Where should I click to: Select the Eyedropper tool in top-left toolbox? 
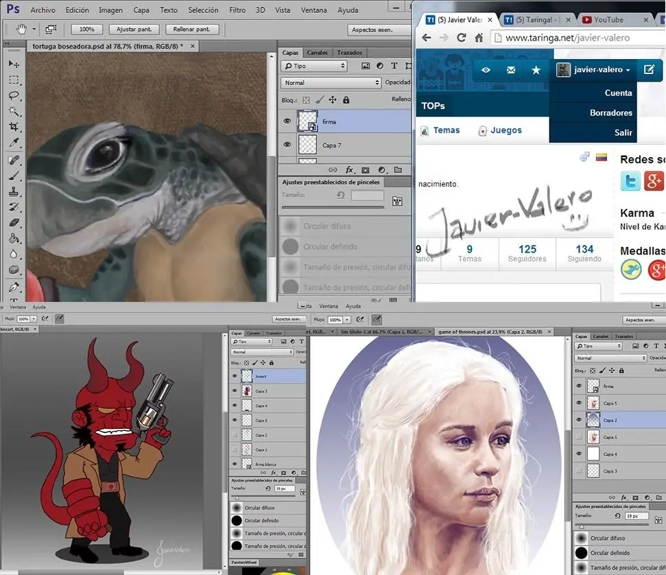[x=14, y=143]
